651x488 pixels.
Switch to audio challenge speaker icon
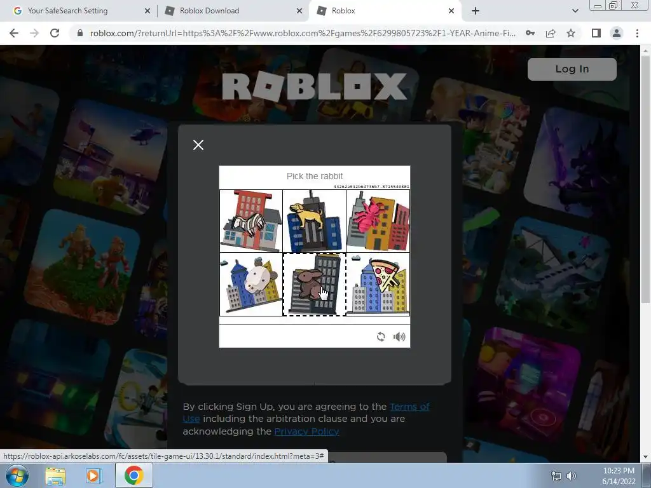click(399, 337)
